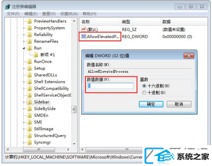Choose the 十进制 decimal radio button
212x166 pixels.
[x=144, y=93]
